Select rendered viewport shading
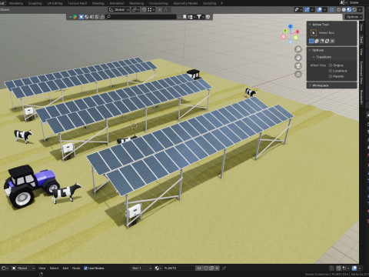 (354, 10)
